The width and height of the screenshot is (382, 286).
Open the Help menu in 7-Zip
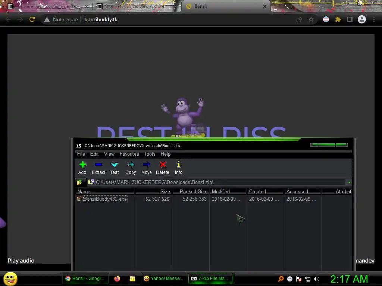[165, 154]
